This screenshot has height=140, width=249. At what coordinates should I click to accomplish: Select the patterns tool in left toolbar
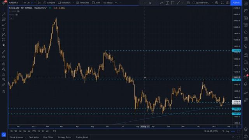coord(4,35)
